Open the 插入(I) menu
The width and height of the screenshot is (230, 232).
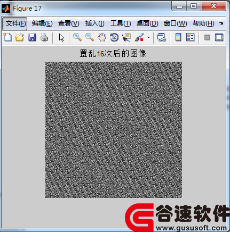click(94, 23)
